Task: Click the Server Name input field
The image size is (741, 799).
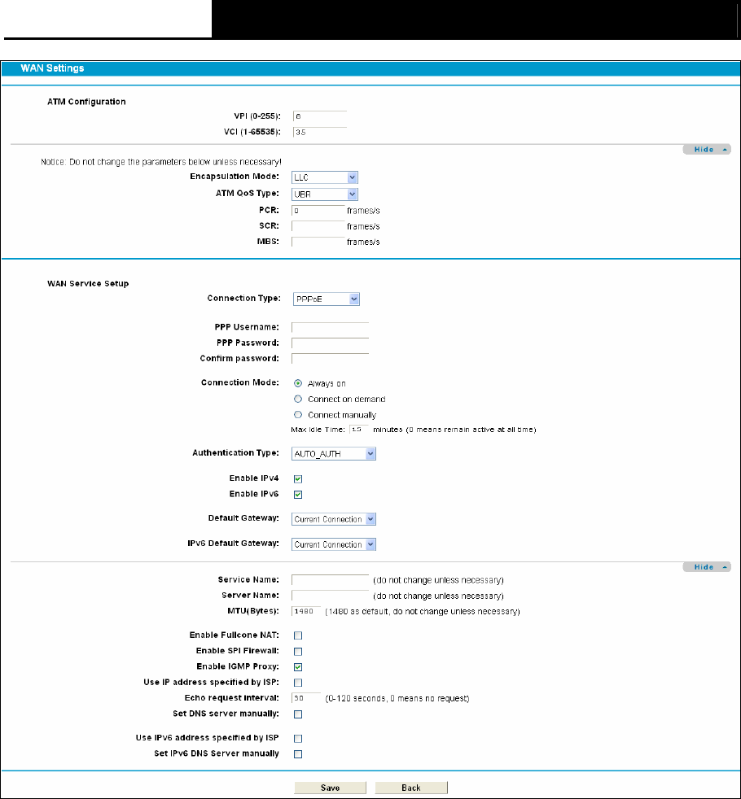Action: 330,596
